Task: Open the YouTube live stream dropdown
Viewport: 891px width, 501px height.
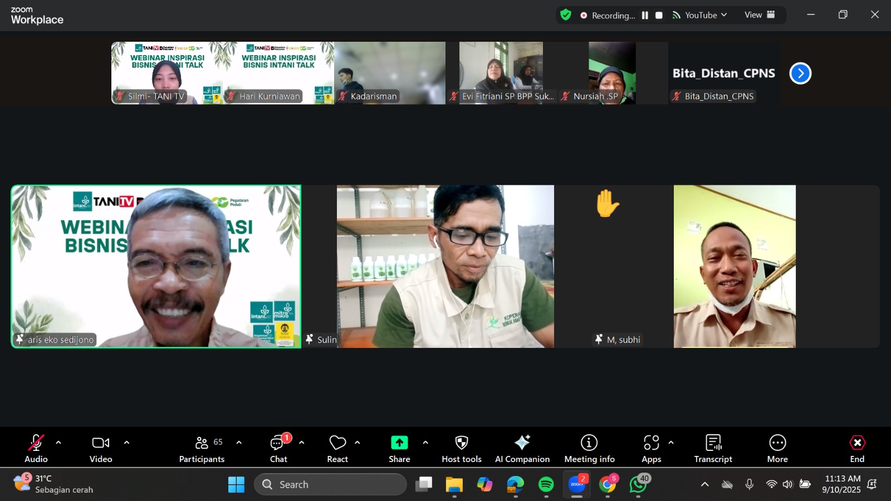Action: 700,16
